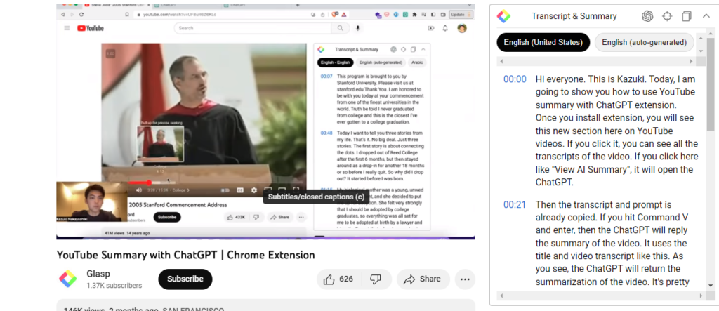Switch to the English (auto-generated) tab
Screen dimensions: 719x311
pyautogui.click(x=644, y=42)
